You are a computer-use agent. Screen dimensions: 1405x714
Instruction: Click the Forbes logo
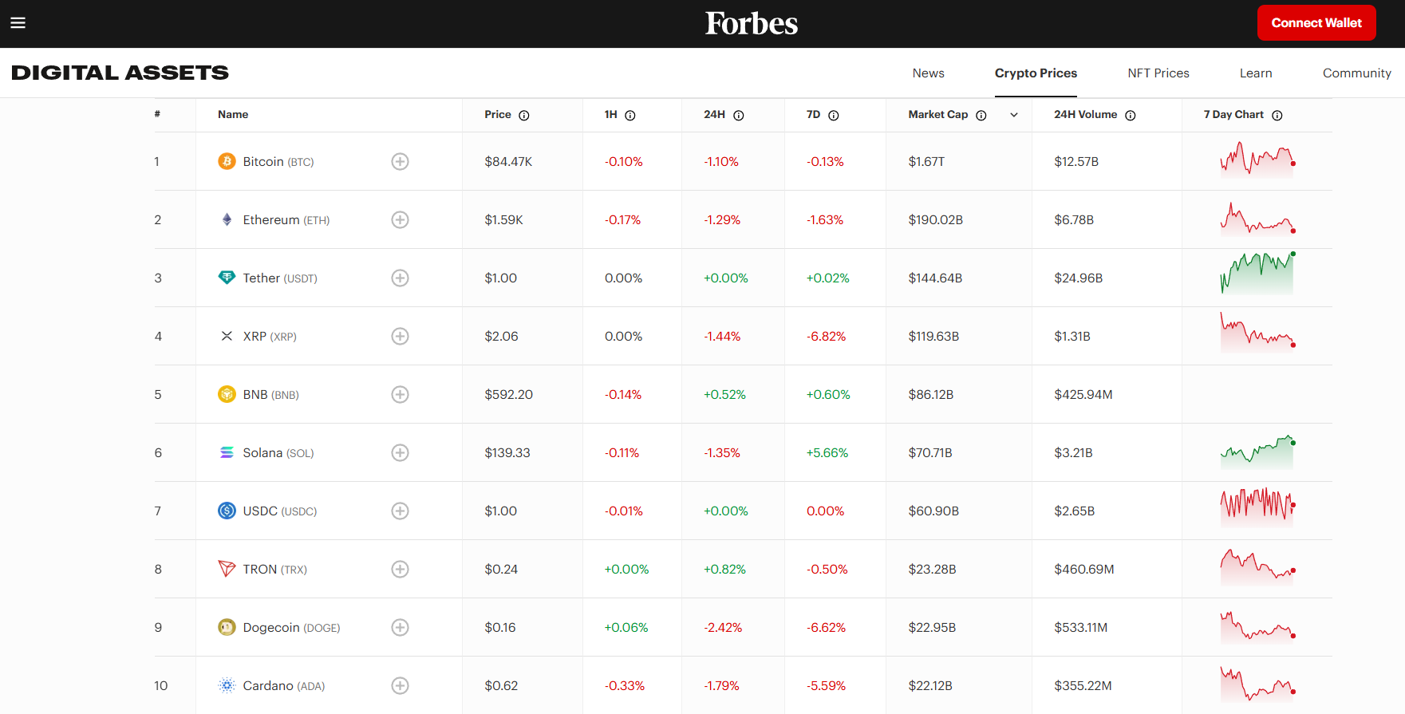751,23
